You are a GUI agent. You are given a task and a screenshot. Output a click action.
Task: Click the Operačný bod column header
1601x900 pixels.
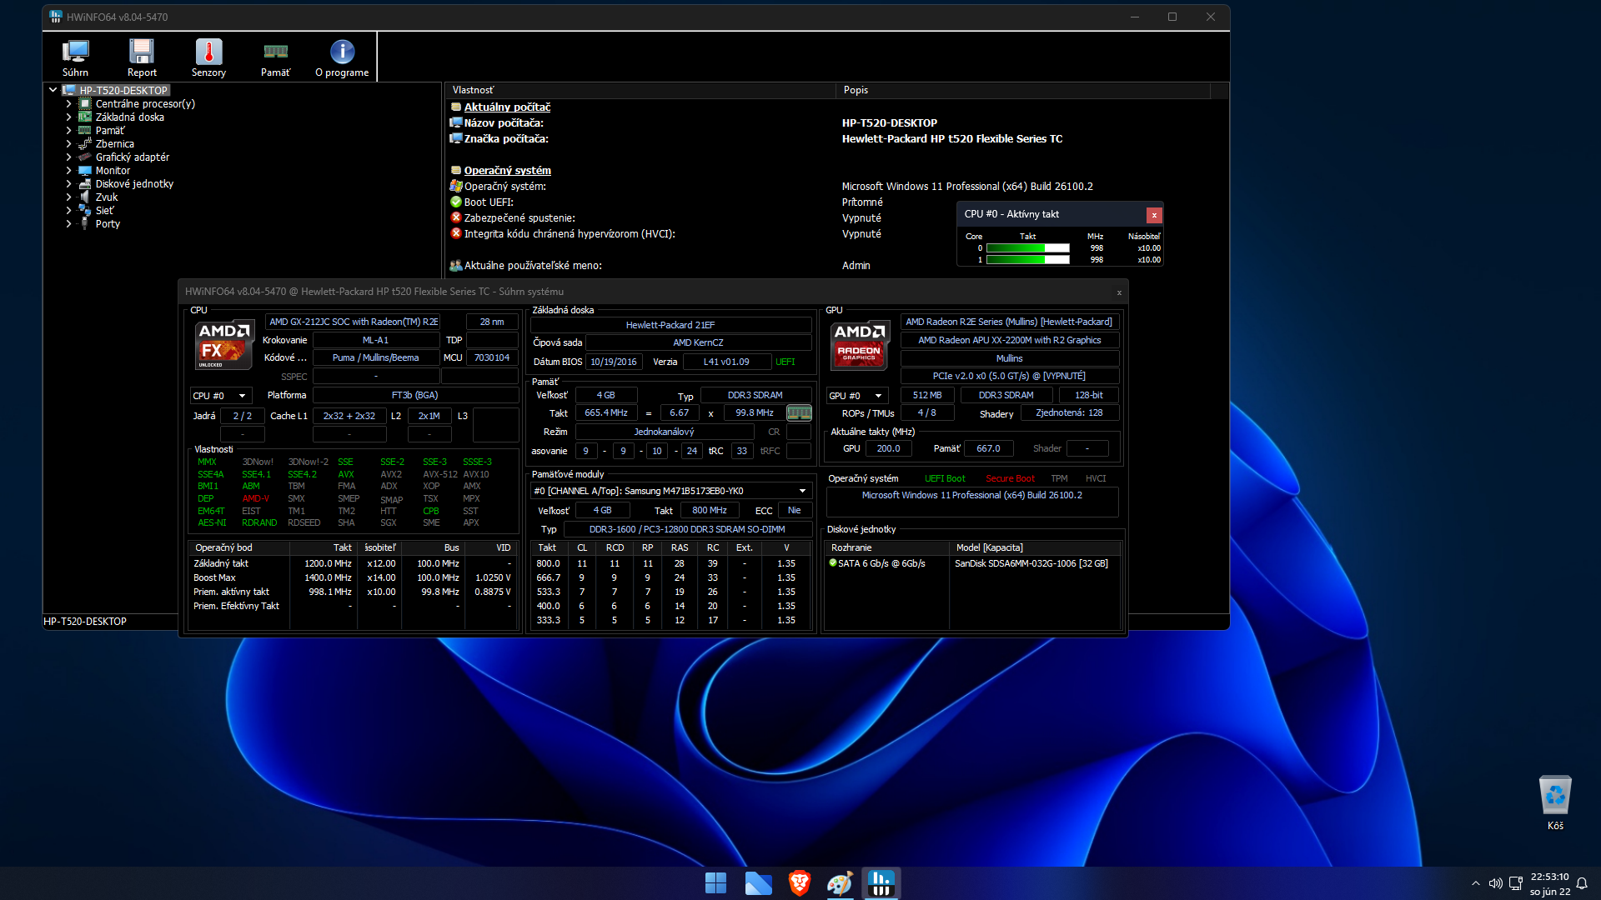(x=239, y=547)
